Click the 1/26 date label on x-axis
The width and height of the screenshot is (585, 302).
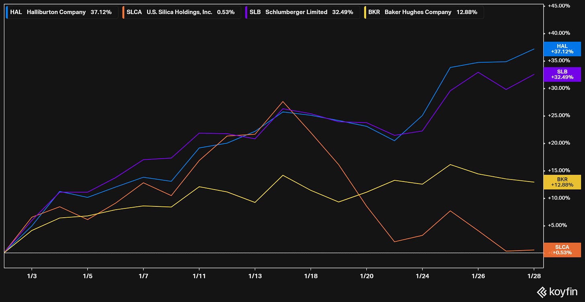tap(478, 275)
